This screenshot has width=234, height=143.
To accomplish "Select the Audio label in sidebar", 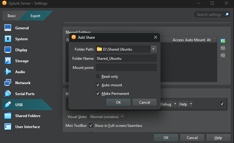I will pos(20,72).
